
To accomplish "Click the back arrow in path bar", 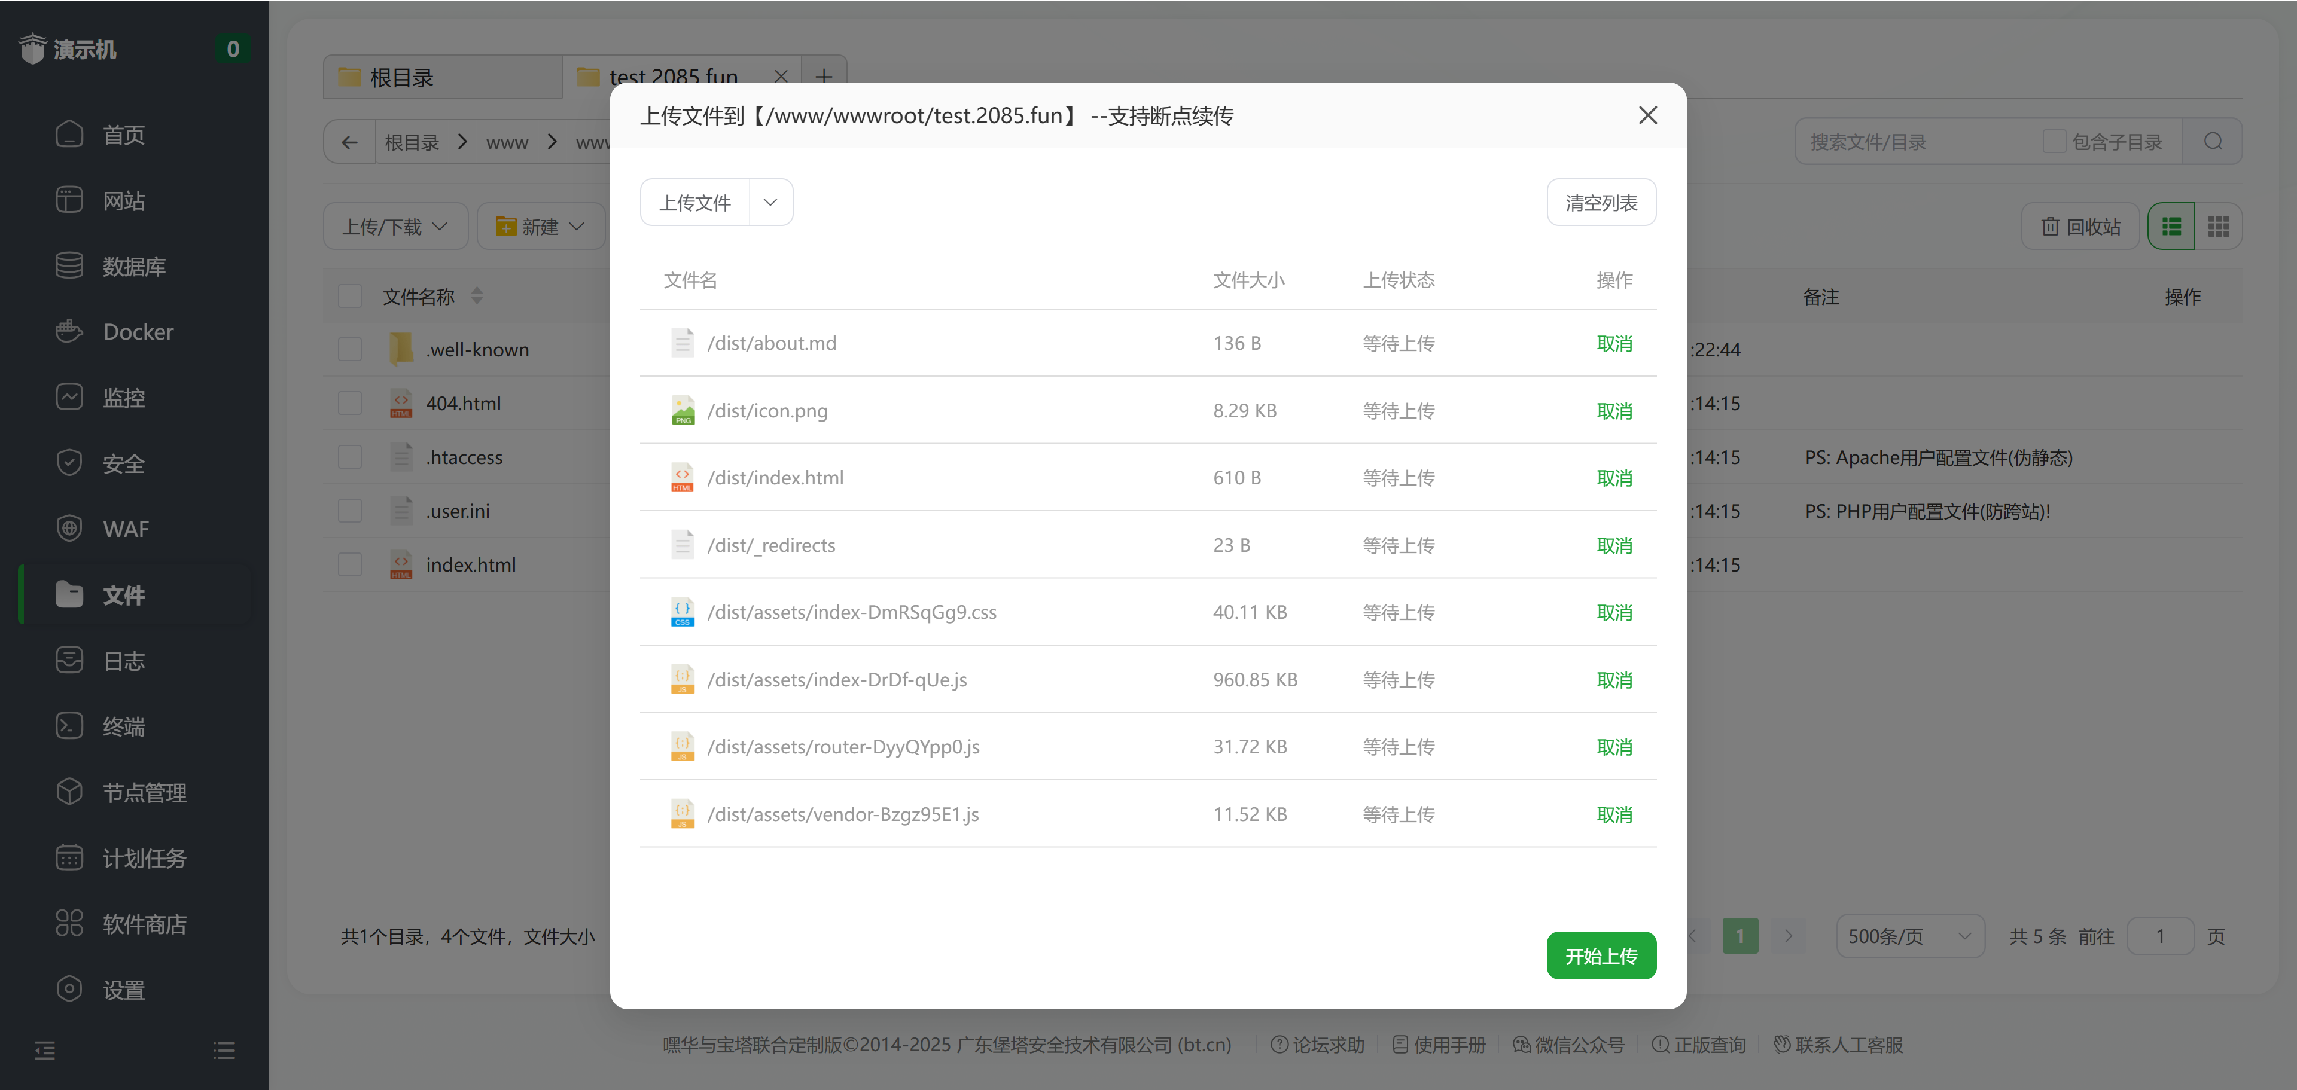I will tap(349, 142).
